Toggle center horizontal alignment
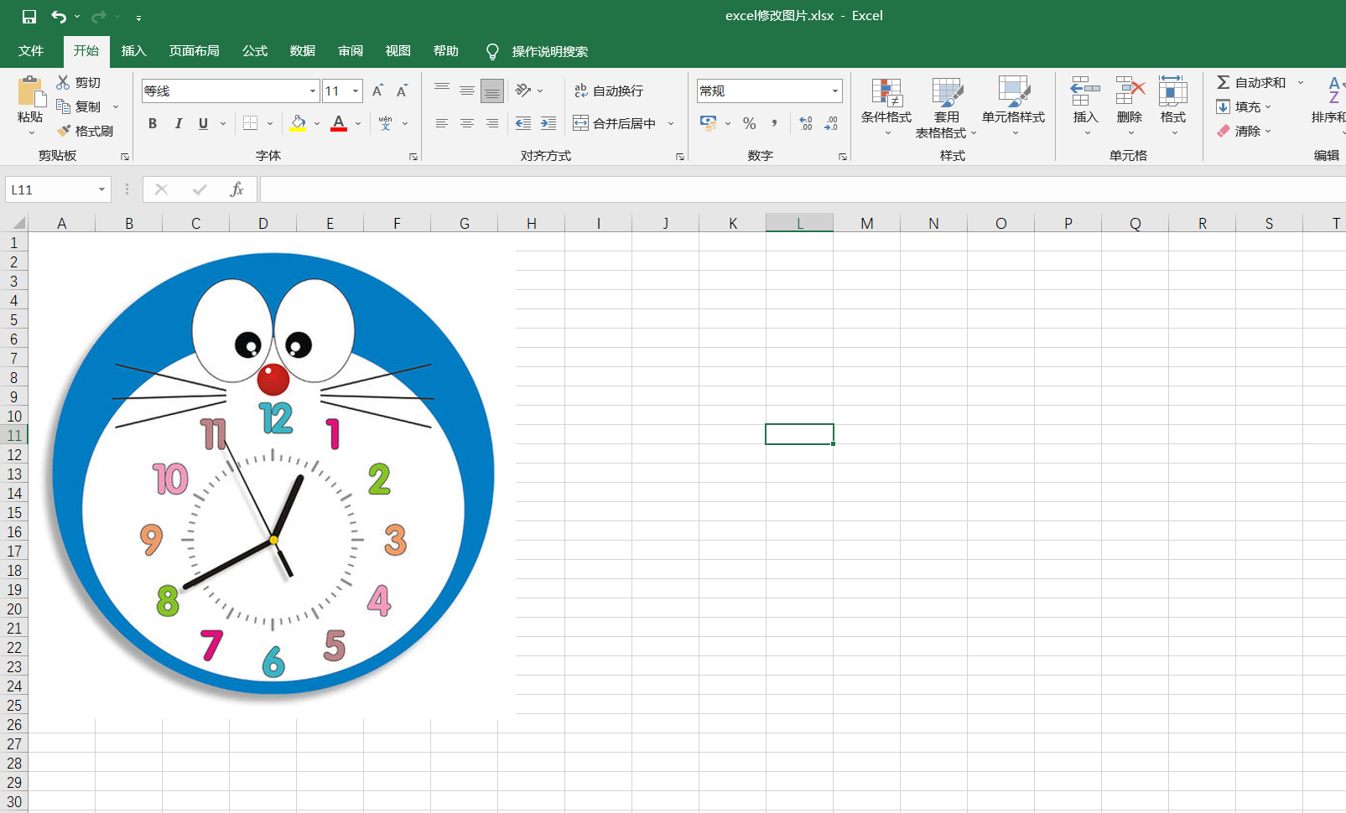Image resolution: width=1346 pixels, height=813 pixels. (x=467, y=123)
